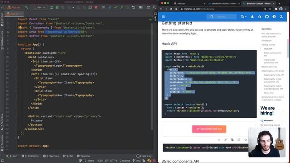
Task: Open the Project tool window side tab
Action: coord(2,19)
